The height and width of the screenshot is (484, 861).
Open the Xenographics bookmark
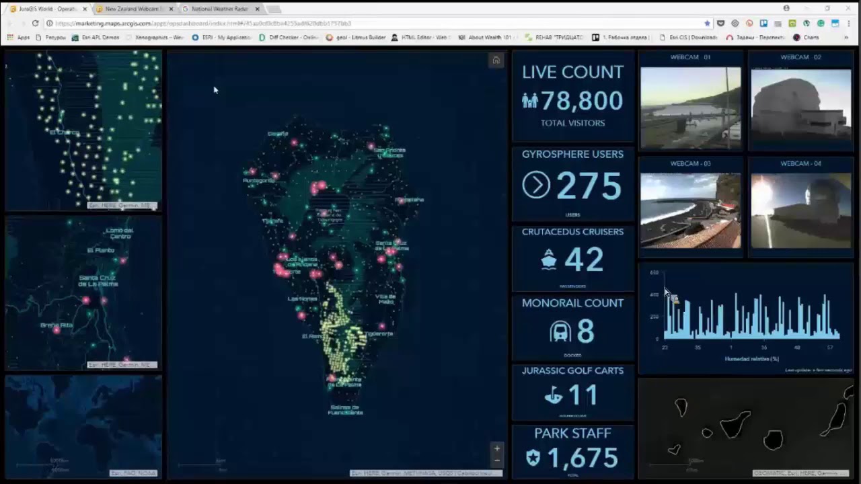pyautogui.click(x=156, y=38)
